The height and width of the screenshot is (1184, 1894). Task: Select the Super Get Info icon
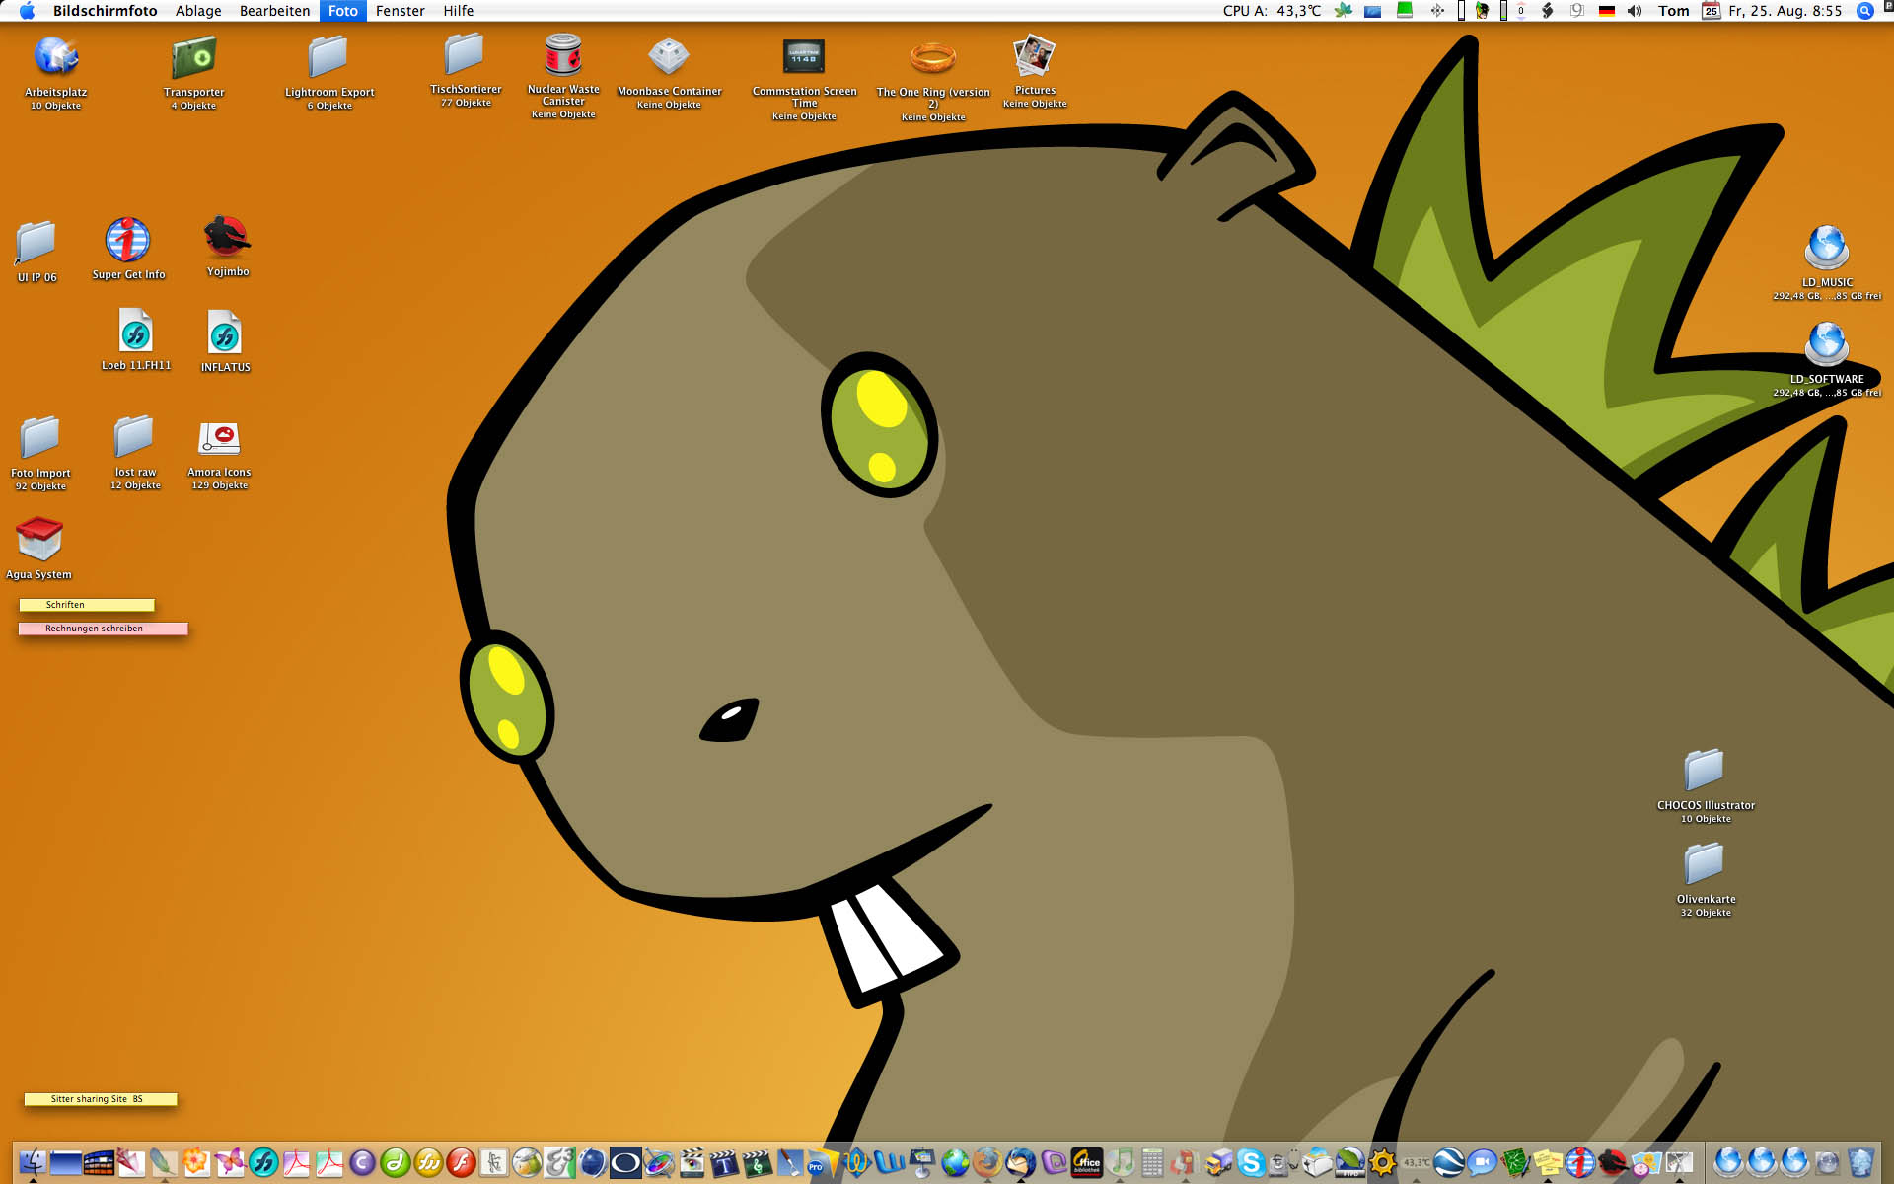[x=128, y=240]
